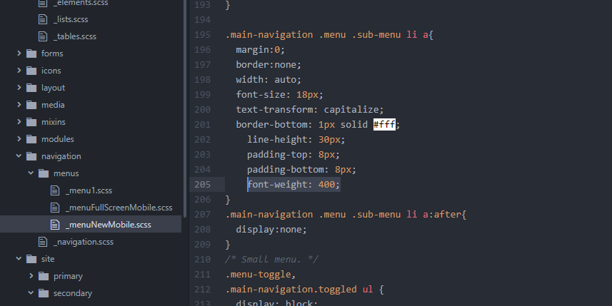
Task: Click the icons folder icon
Action: [x=31, y=71]
